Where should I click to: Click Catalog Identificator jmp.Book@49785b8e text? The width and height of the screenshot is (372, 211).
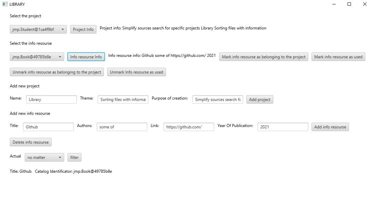coord(73,171)
